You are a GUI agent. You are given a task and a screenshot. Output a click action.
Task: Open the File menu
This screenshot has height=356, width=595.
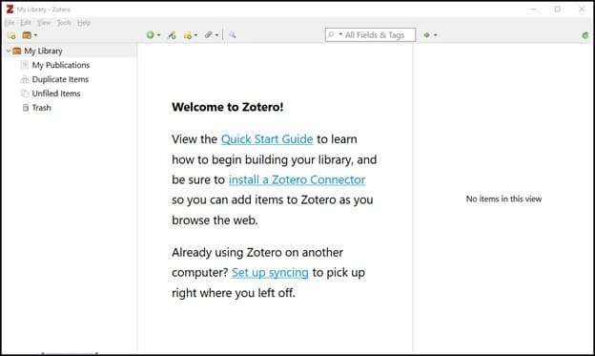pos(10,23)
